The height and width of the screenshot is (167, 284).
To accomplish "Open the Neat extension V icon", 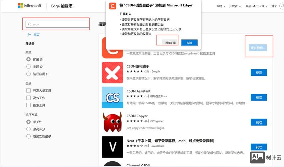I will [113, 147].
